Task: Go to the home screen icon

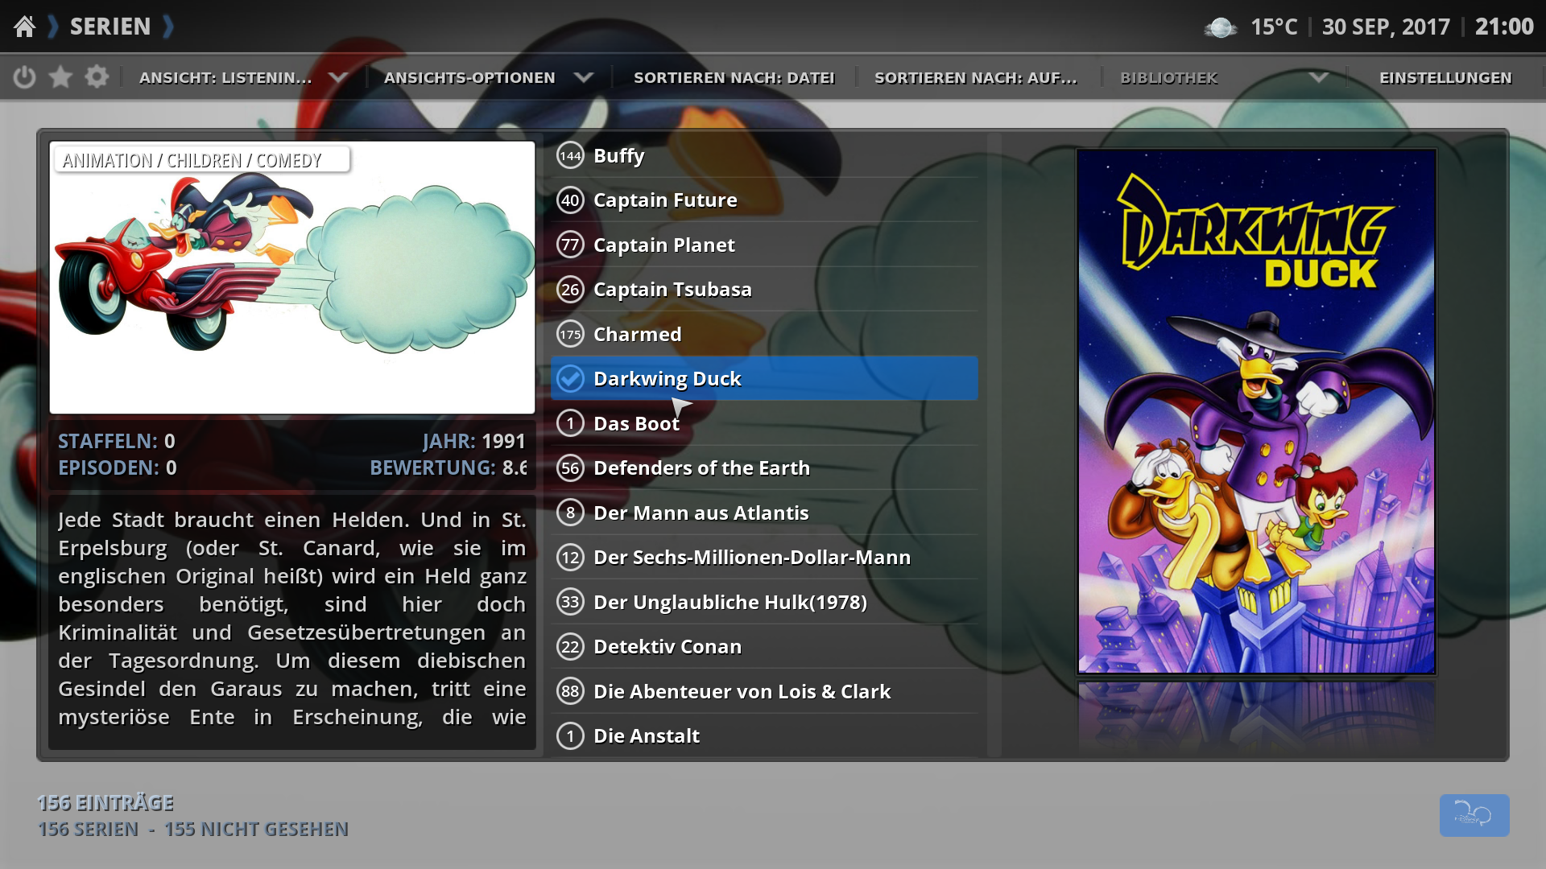Action: 25,27
